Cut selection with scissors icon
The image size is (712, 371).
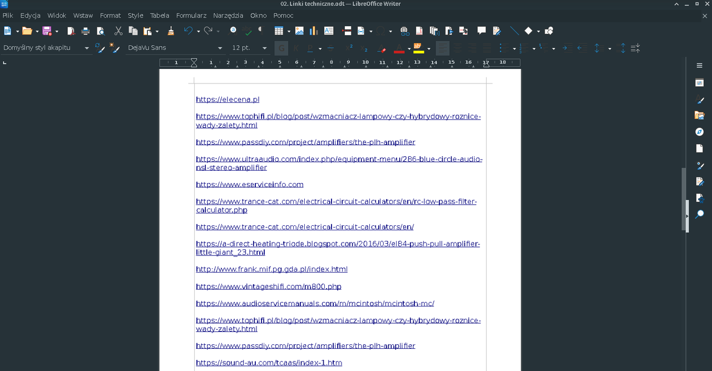coord(118,31)
